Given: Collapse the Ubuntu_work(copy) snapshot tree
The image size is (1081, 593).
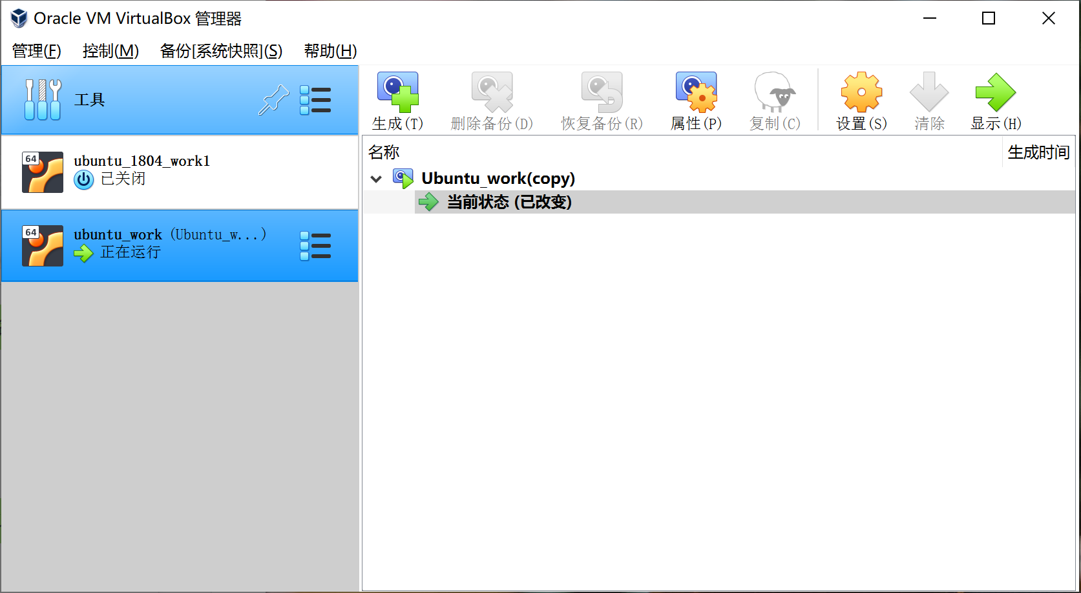Looking at the screenshot, I should click(x=376, y=179).
